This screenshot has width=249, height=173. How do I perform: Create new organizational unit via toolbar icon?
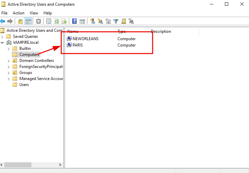click(108, 21)
